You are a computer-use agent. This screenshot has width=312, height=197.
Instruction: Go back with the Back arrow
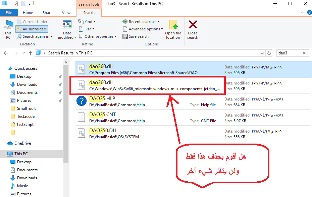tap(6, 53)
